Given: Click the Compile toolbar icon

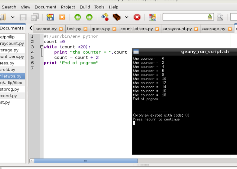Looking at the screenshot, I should point(105,17).
